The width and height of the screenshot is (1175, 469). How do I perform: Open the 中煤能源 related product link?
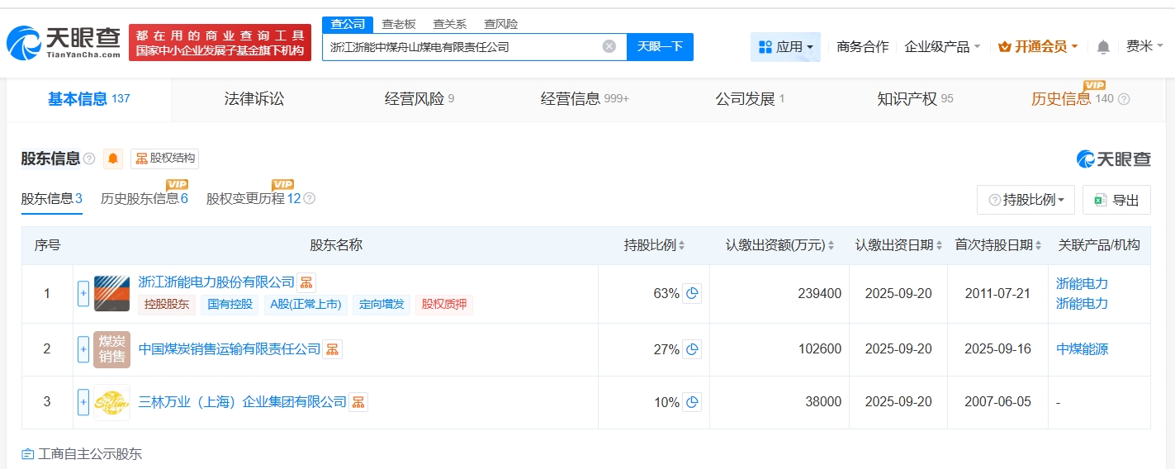(1082, 349)
